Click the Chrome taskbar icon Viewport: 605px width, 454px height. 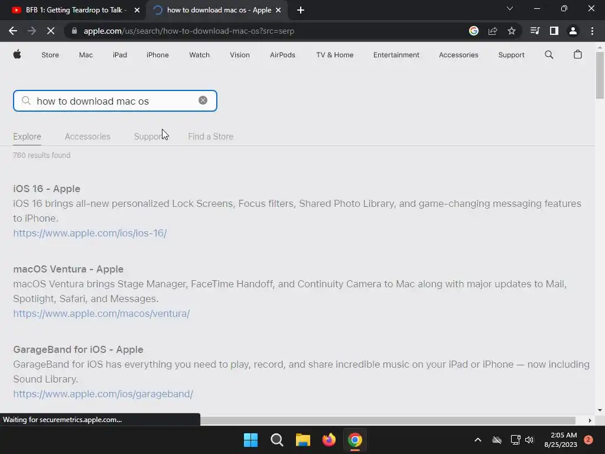coord(355,440)
